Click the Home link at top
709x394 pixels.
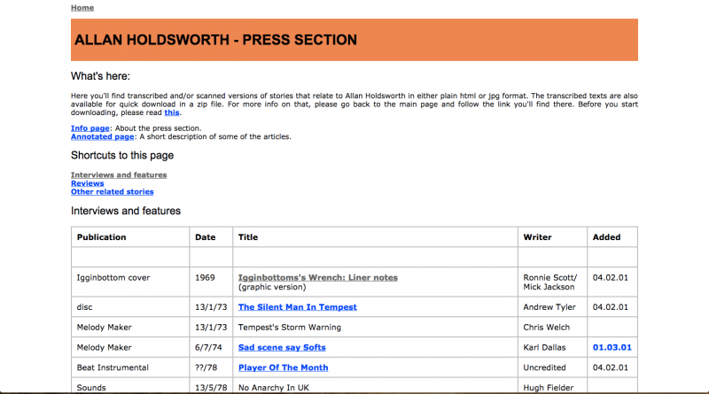click(82, 8)
